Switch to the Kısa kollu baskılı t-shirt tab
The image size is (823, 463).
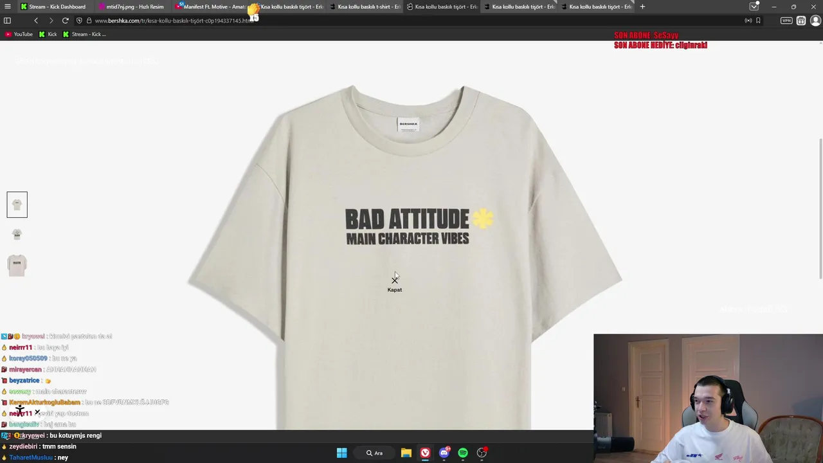point(365,6)
